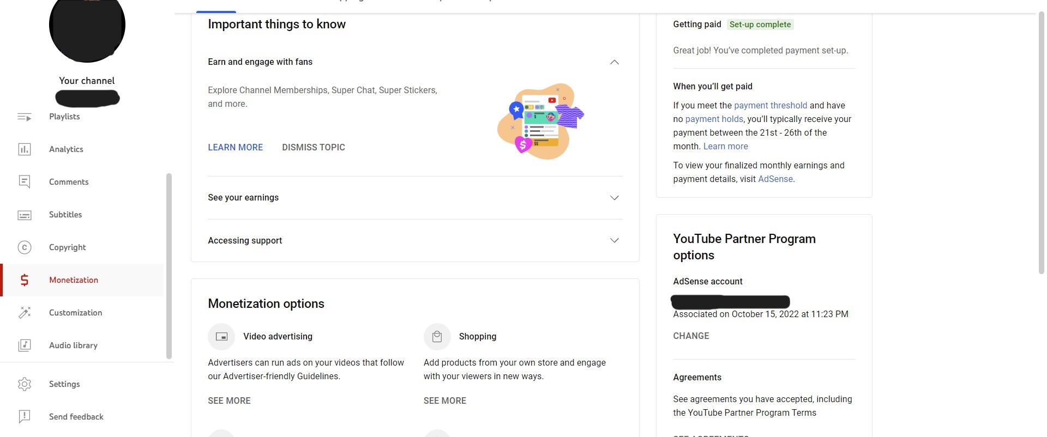
Task: Click CHANGE under AdSense account
Action: (x=691, y=336)
